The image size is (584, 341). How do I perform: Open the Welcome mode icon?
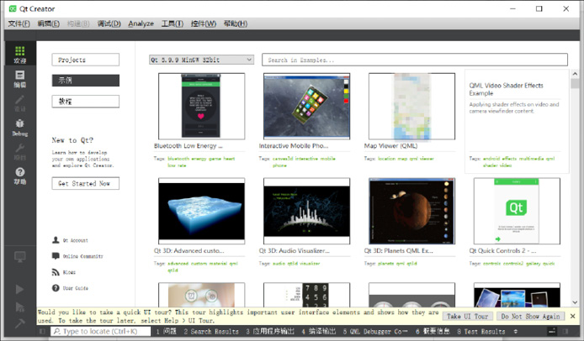click(x=20, y=55)
